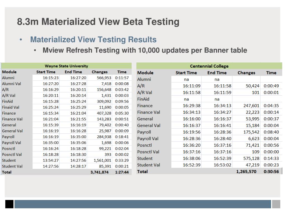This screenshot has width=285, height=213.
Task: Select the 'Wayne State University' table header
Action: click(66, 66)
